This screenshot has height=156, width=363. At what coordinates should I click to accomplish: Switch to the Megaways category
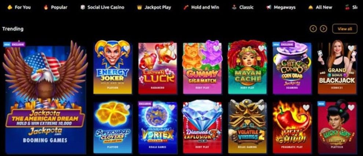[281, 7]
